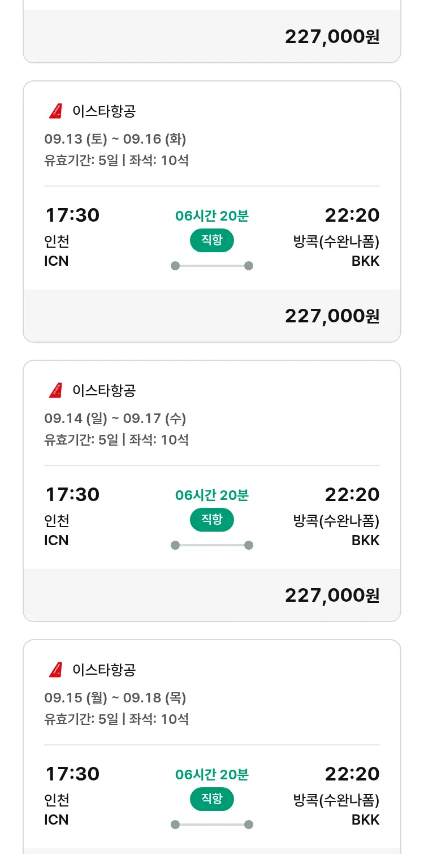Click route line graphic on 09.13 flight

211,266
